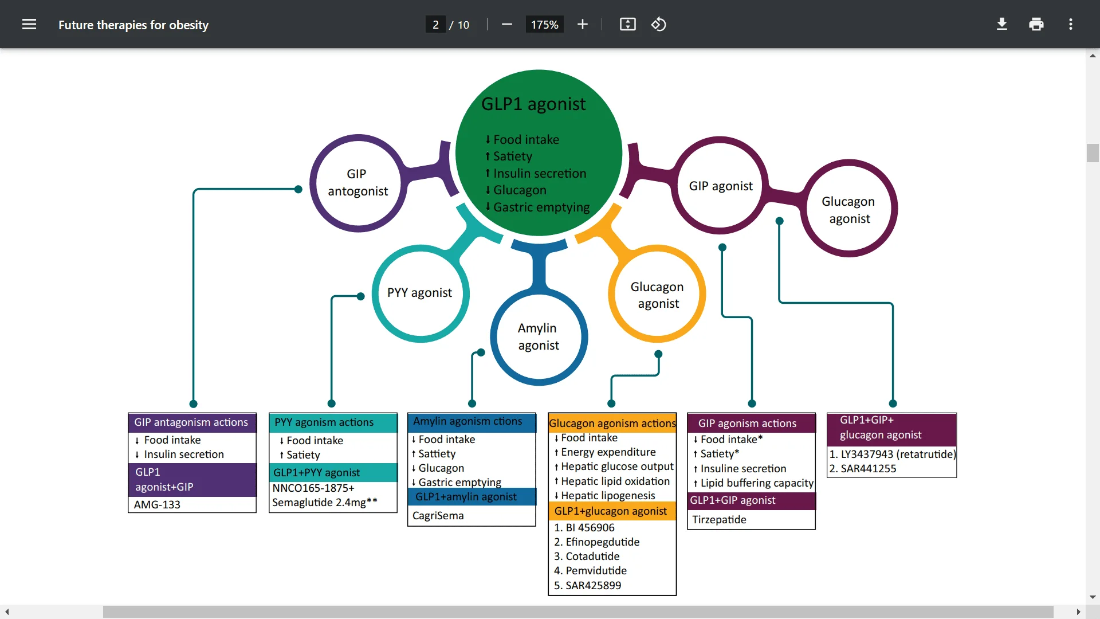Click 'Hepatic glucose output' row
Image resolution: width=1100 pixels, height=619 pixels.
tap(614, 467)
